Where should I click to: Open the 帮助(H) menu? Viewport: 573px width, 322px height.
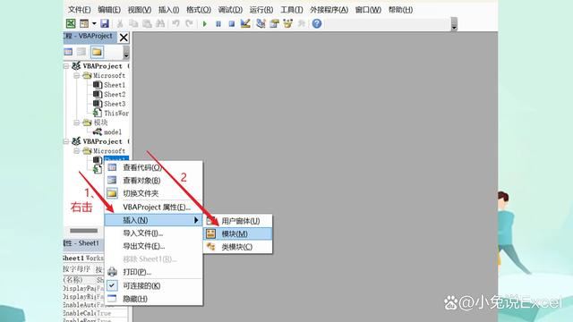400,10
